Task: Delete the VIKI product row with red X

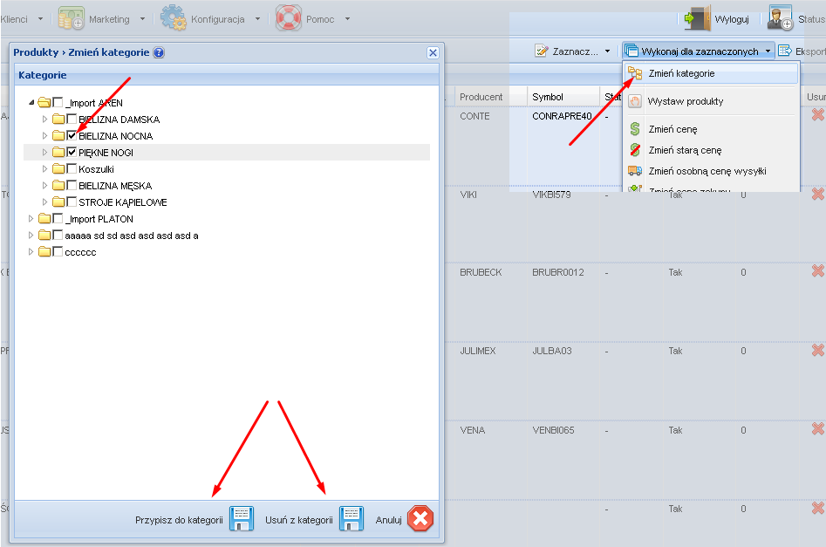Action: [818, 194]
